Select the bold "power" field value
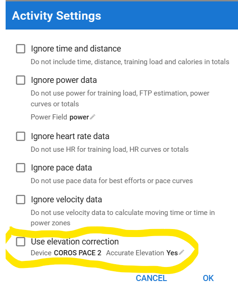The width and height of the screenshot is (238, 289). click(79, 117)
